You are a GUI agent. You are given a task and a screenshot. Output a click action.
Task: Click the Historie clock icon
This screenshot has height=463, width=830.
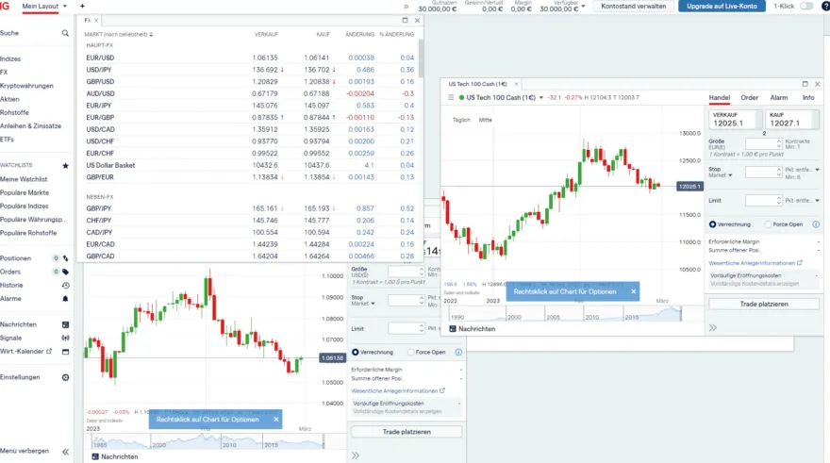(x=65, y=285)
